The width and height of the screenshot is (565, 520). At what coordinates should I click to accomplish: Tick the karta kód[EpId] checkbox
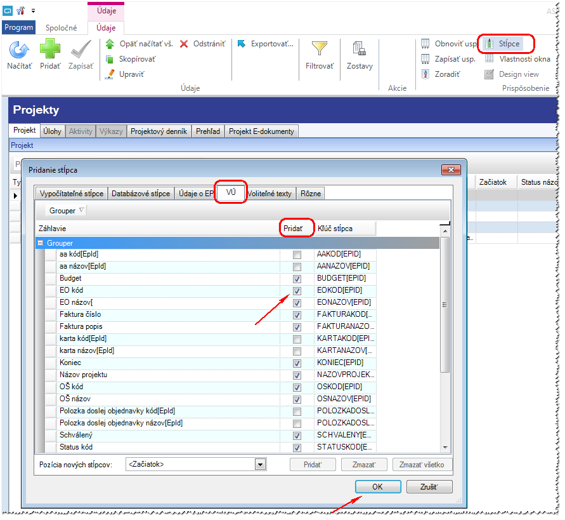pyautogui.click(x=297, y=340)
